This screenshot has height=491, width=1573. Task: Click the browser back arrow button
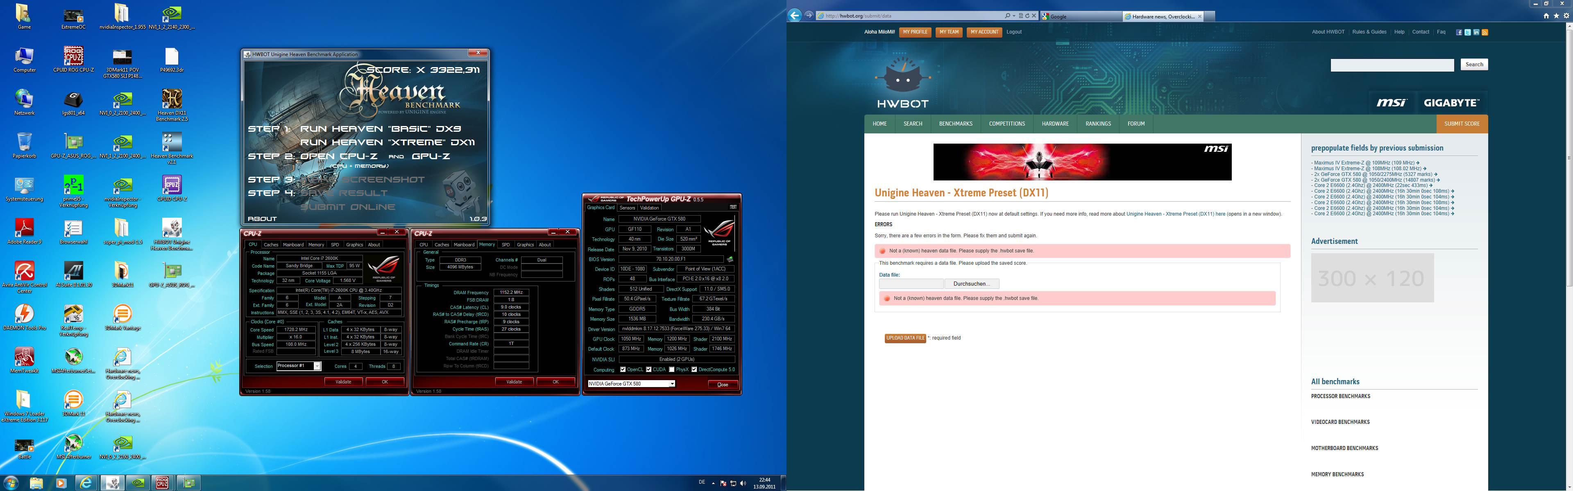pos(794,16)
